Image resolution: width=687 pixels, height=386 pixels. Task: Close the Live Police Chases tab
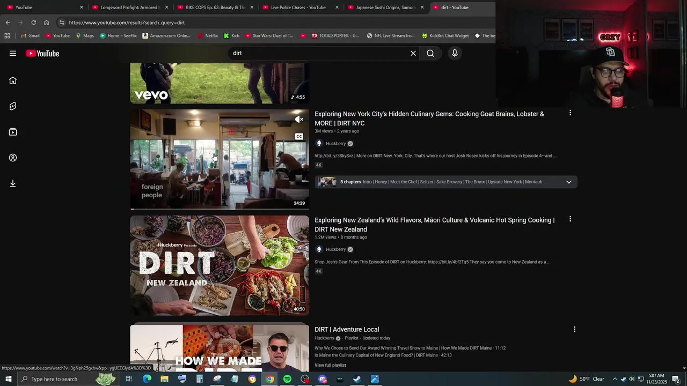pos(337,8)
